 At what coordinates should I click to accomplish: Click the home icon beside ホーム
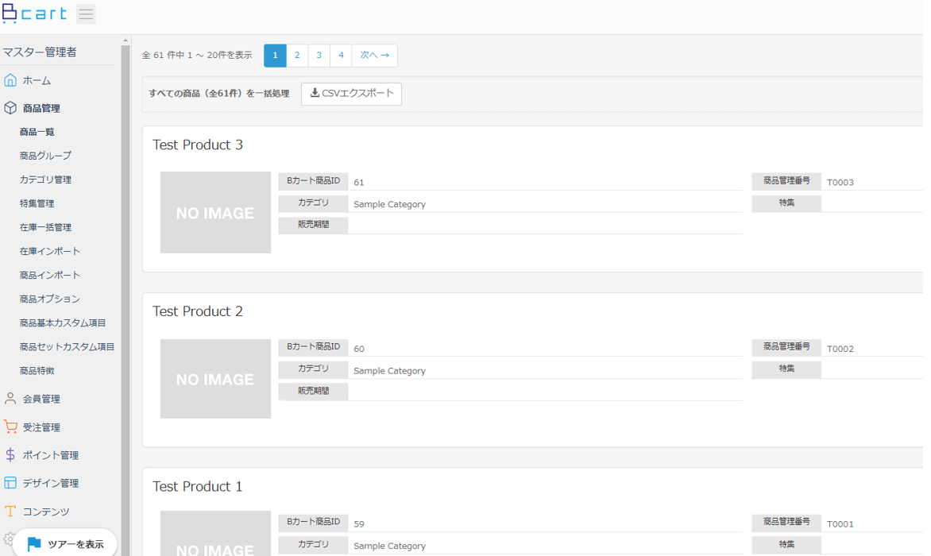10,80
